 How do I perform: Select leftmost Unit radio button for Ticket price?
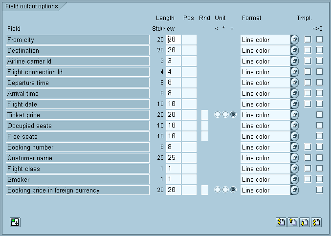(x=218, y=115)
